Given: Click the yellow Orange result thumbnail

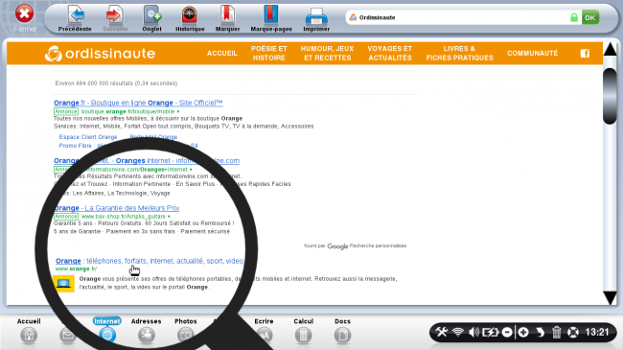Looking at the screenshot, I should (64, 284).
